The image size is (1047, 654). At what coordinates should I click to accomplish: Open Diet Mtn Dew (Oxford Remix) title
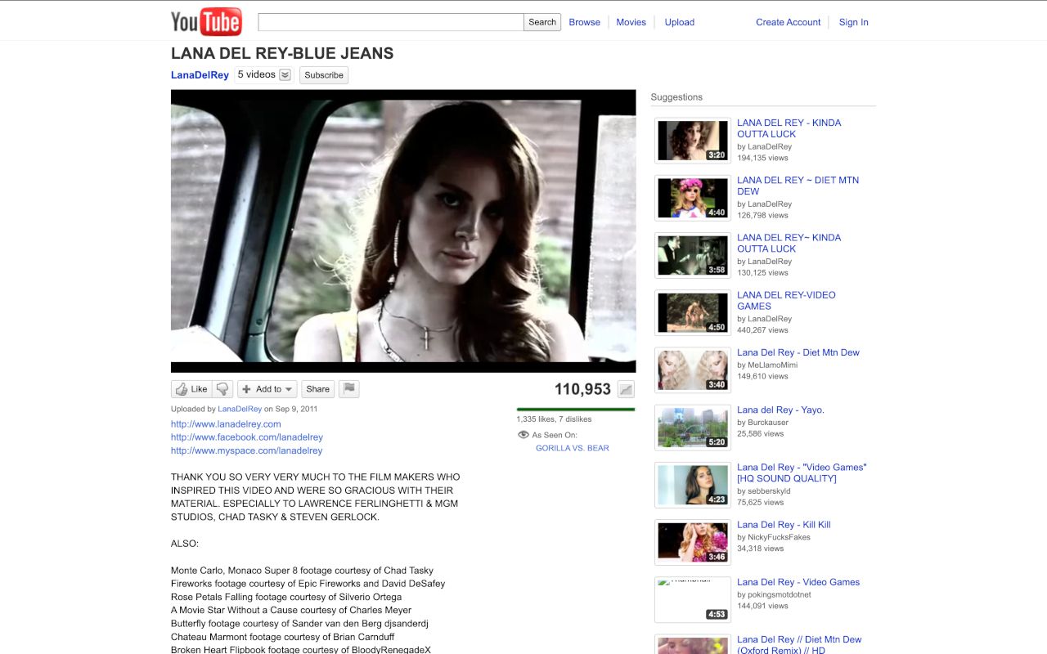(799, 645)
